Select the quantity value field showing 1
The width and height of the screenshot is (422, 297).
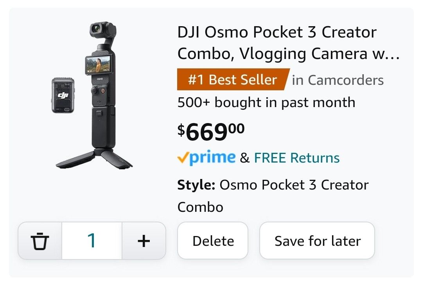click(x=92, y=241)
